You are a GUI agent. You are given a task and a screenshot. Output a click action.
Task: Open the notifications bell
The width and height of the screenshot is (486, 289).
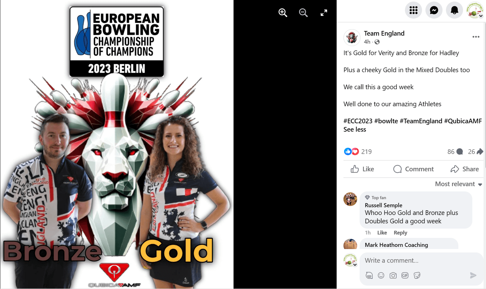454,10
